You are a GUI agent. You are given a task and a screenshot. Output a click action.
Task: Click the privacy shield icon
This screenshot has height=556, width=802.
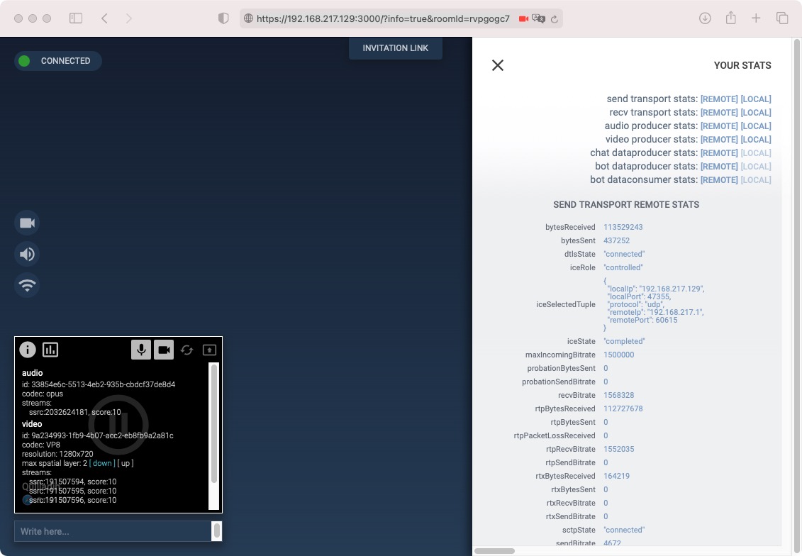223,18
